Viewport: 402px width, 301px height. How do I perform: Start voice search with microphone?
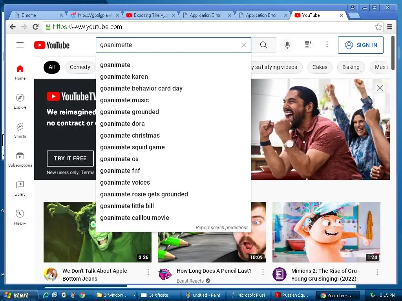click(x=287, y=45)
